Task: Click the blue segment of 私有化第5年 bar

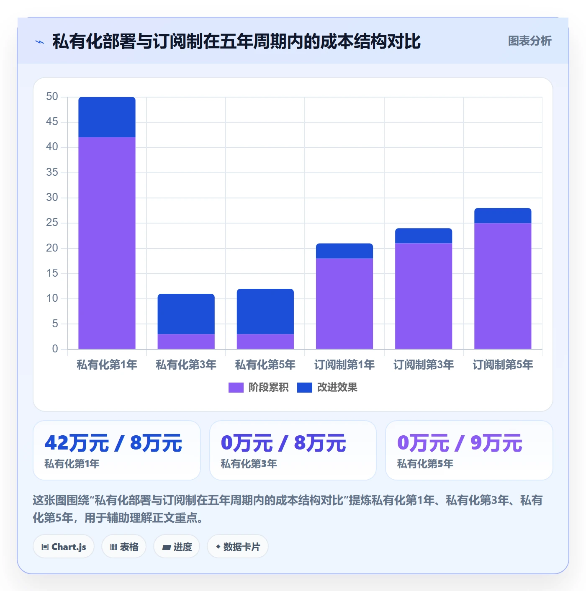Action: pyautogui.click(x=265, y=311)
